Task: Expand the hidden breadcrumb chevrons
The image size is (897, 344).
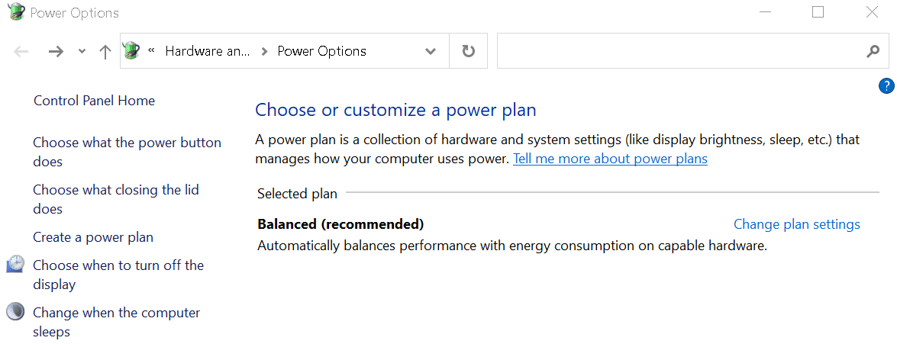Action: tap(152, 50)
